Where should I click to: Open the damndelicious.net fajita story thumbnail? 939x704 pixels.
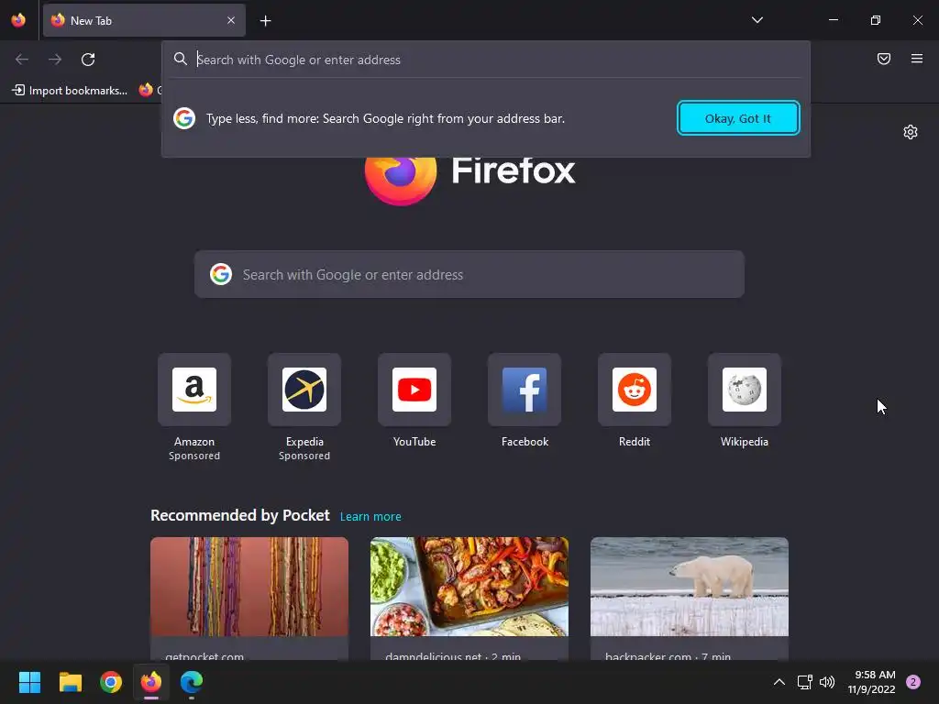pos(469,587)
